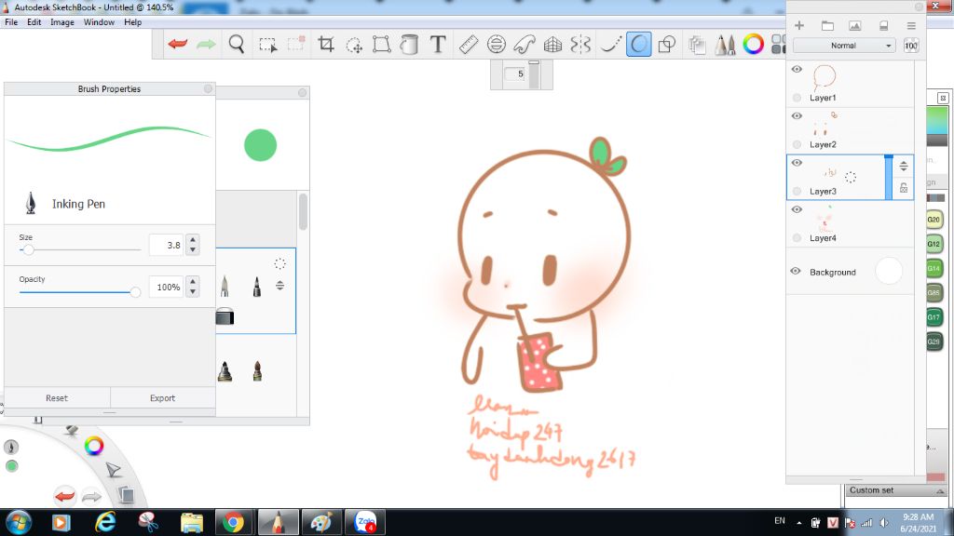Click the Redo green arrow in toolbar

[x=206, y=44]
